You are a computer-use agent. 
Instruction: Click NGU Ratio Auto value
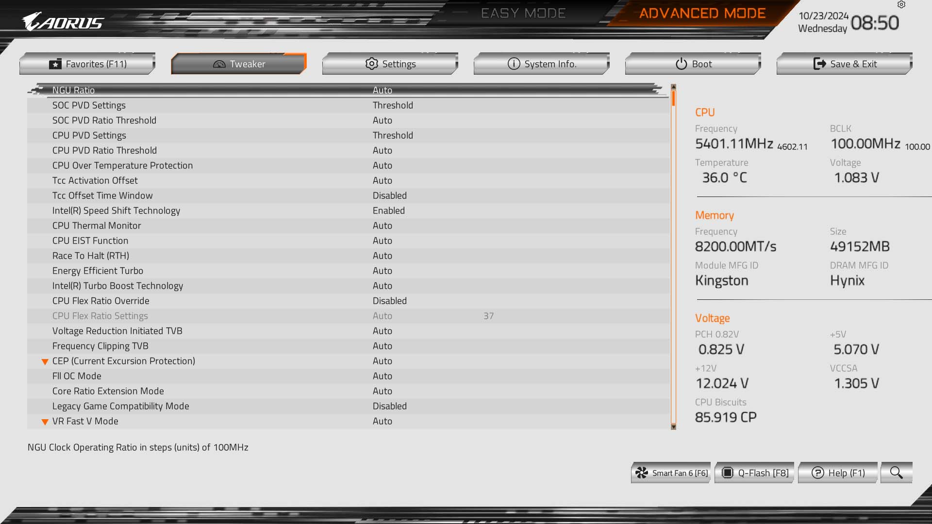(x=382, y=90)
